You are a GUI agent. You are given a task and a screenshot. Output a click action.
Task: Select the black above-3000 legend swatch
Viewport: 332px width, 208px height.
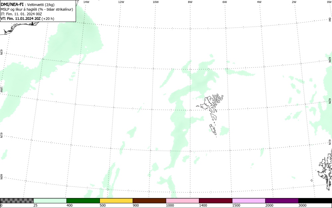point(315,201)
